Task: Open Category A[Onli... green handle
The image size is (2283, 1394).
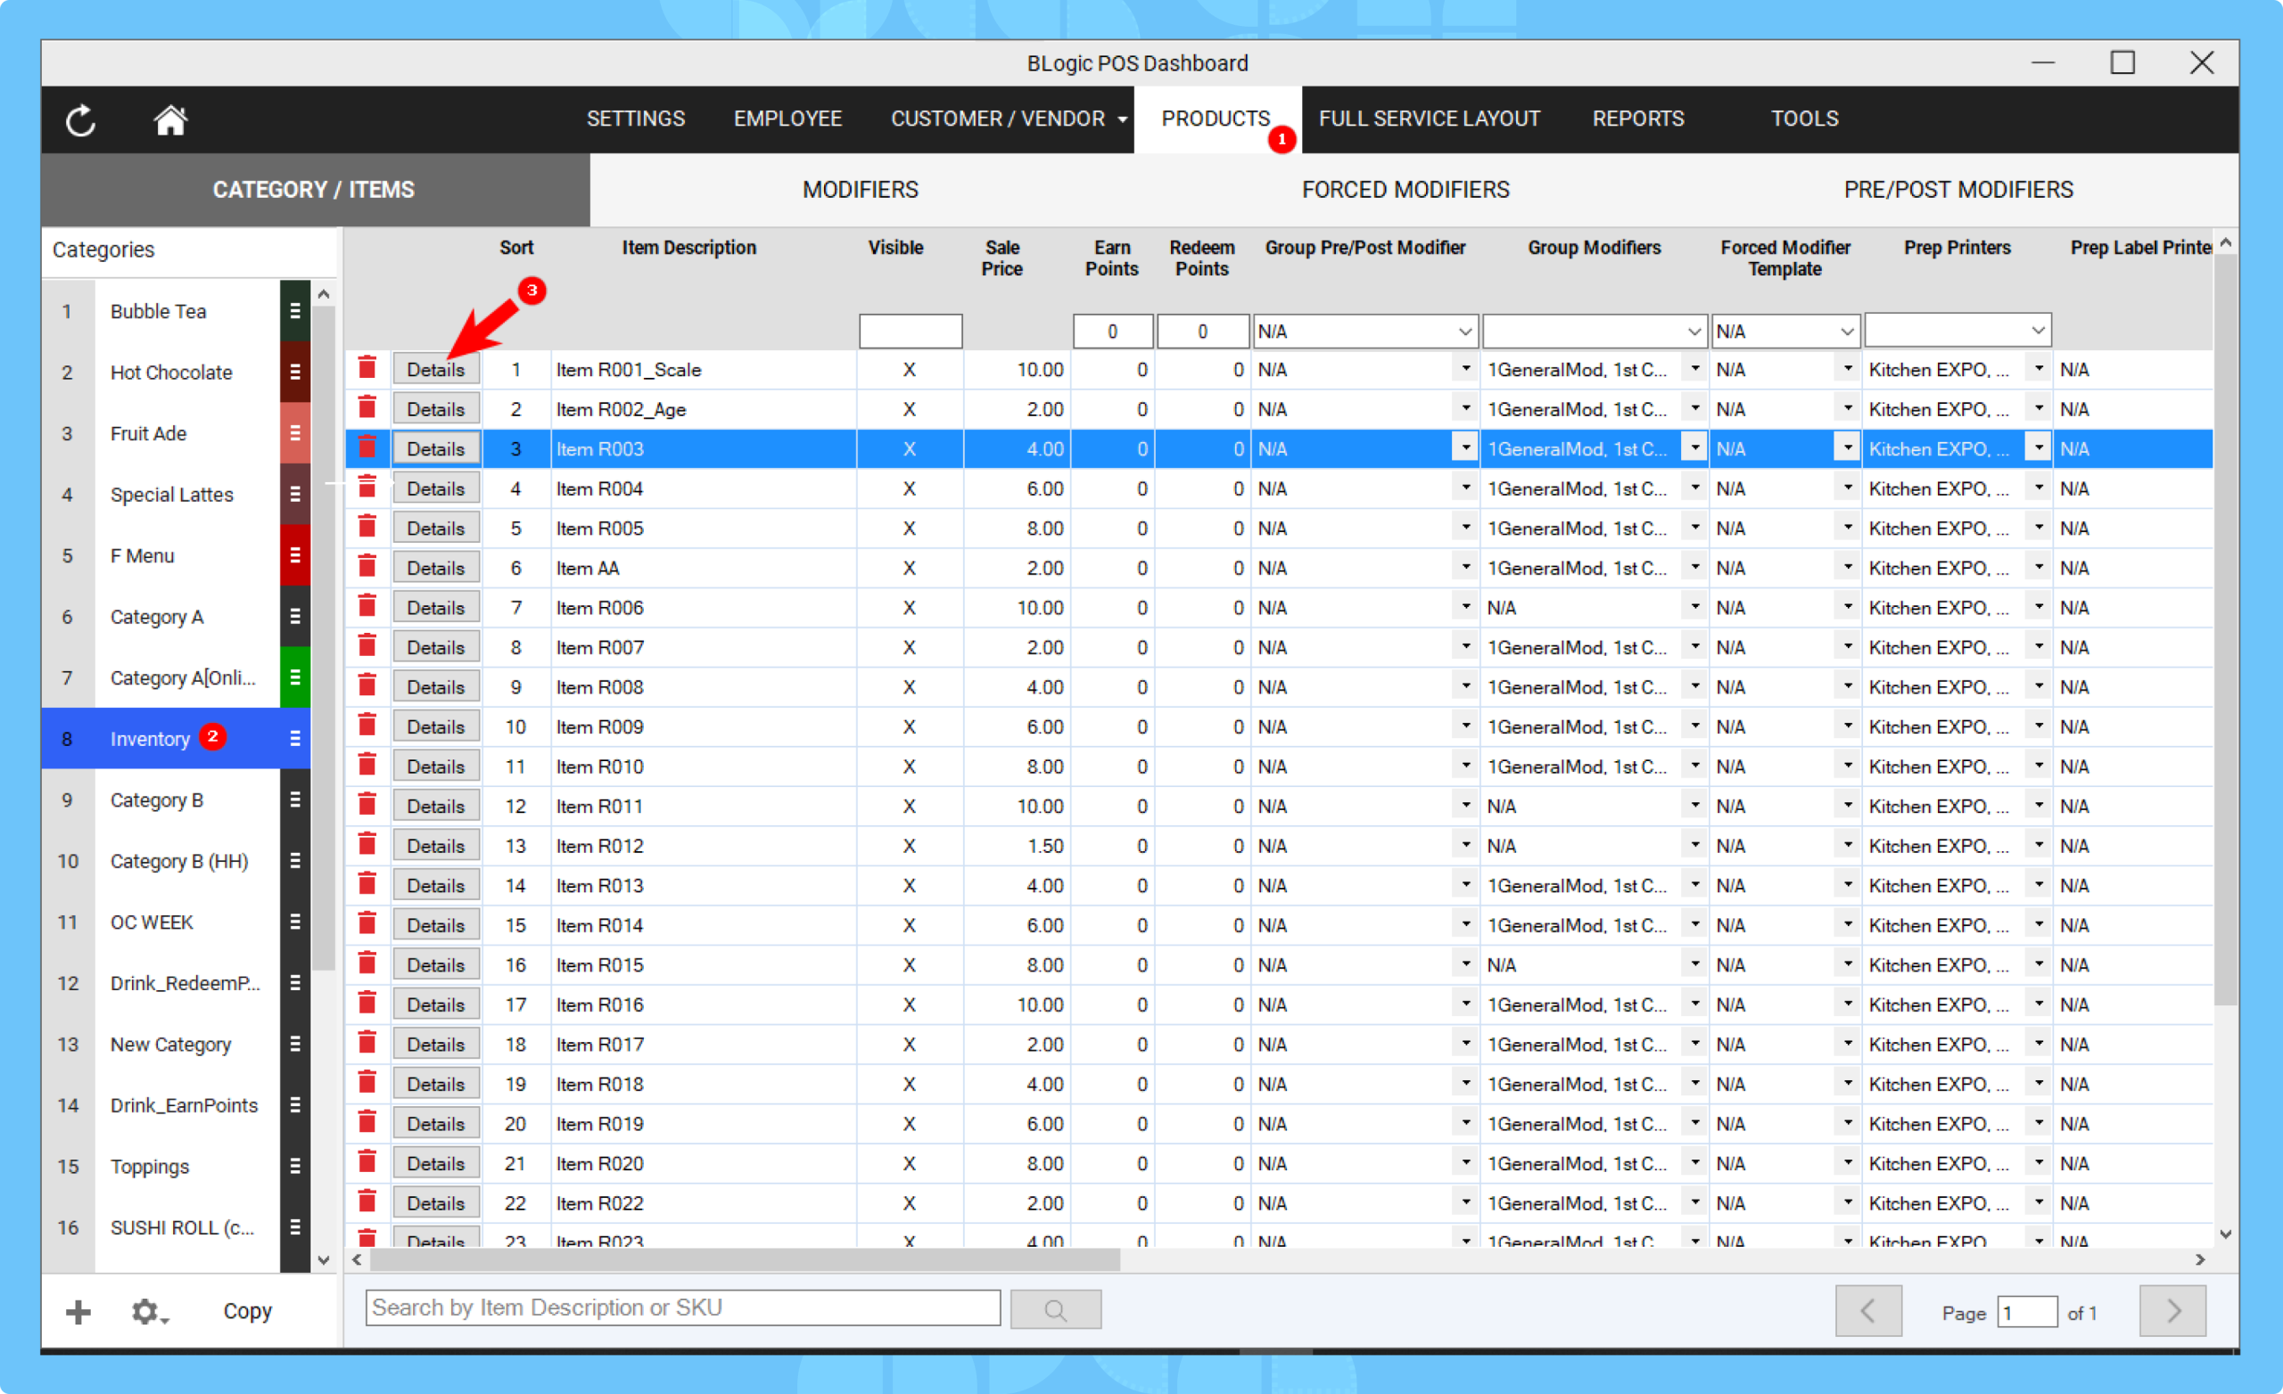Action: pyautogui.click(x=294, y=678)
